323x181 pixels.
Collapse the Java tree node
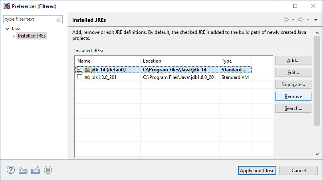click(x=8, y=29)
